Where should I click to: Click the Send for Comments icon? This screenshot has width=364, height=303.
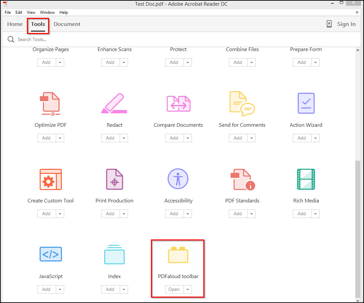click(242, 104)
